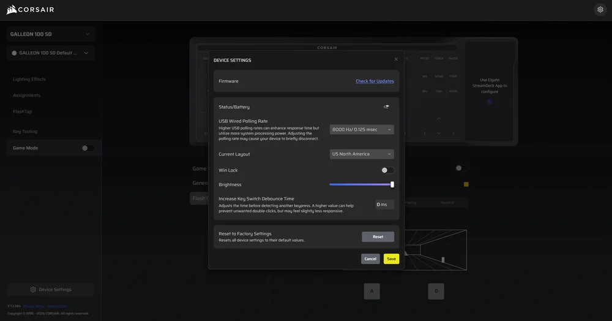Click the USB connection status icon
Image resolution: width=612 pixels, height=321 pixels.
tap(386, 107)
